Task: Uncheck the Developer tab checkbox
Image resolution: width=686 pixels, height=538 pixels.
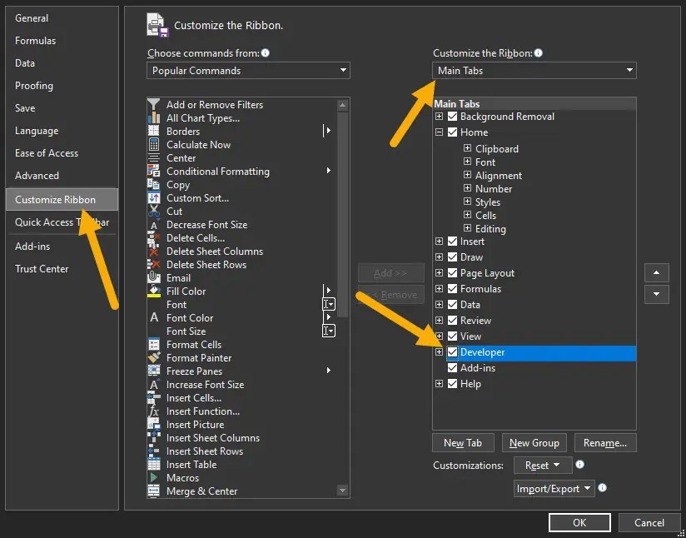Action: click(453, 352)
